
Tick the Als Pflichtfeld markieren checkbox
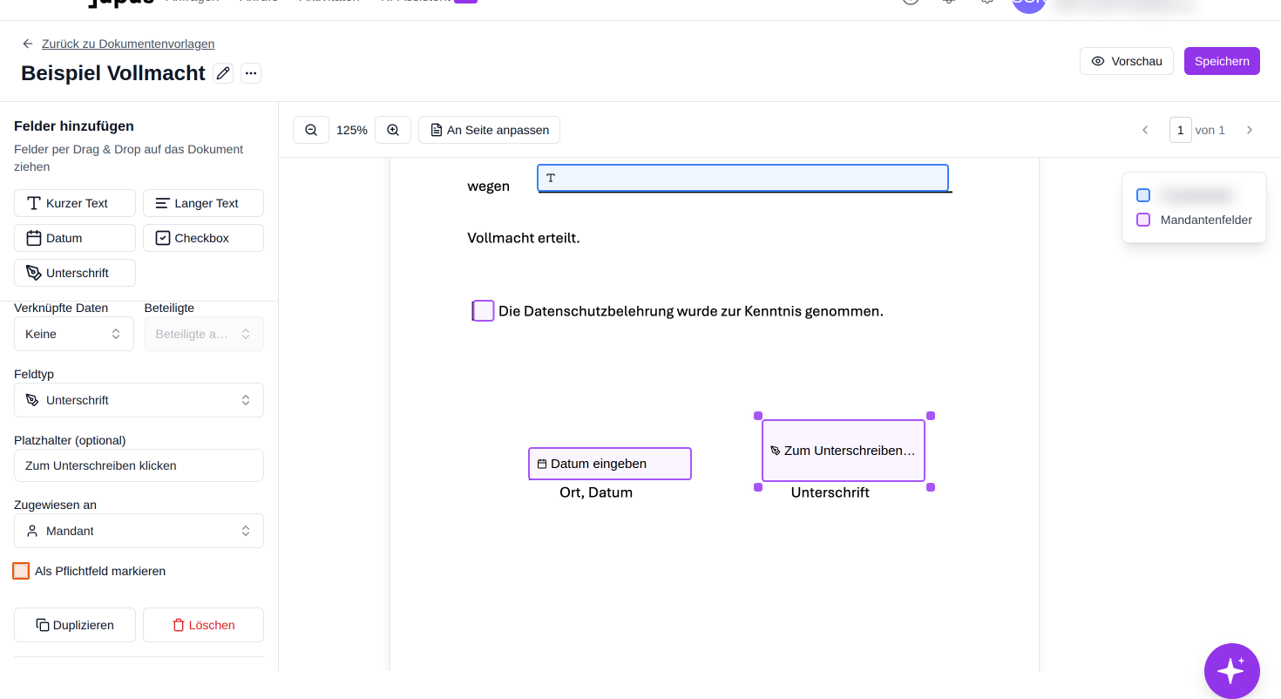(x=21, y=571)
